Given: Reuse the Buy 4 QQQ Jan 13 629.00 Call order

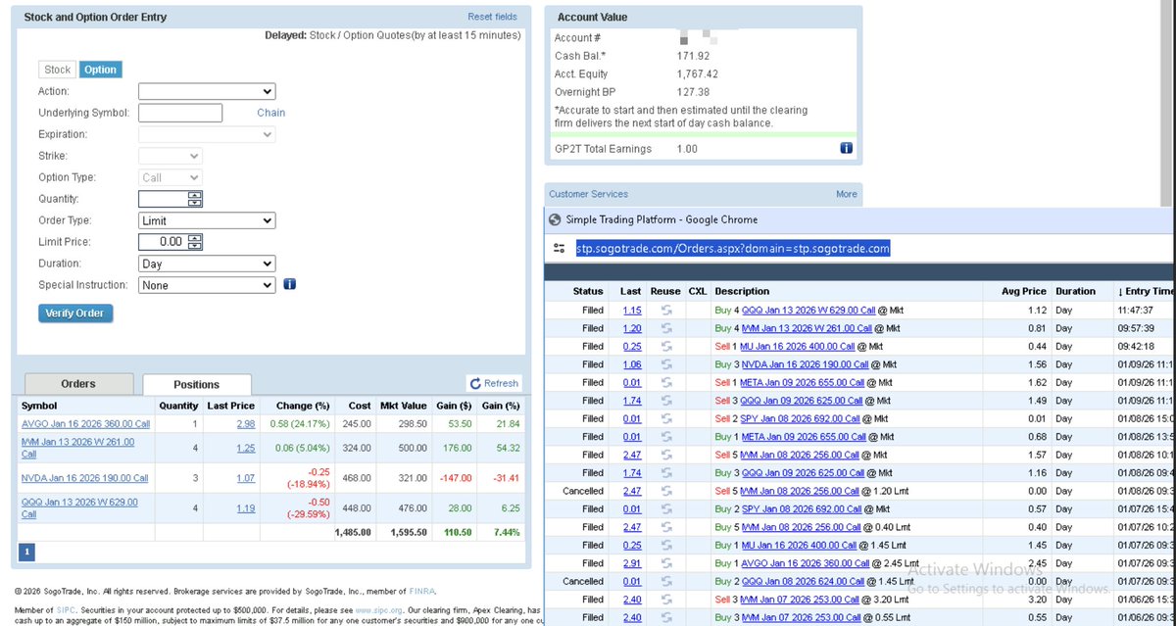Looking at the screenshot, I should (x=666, y=310).
